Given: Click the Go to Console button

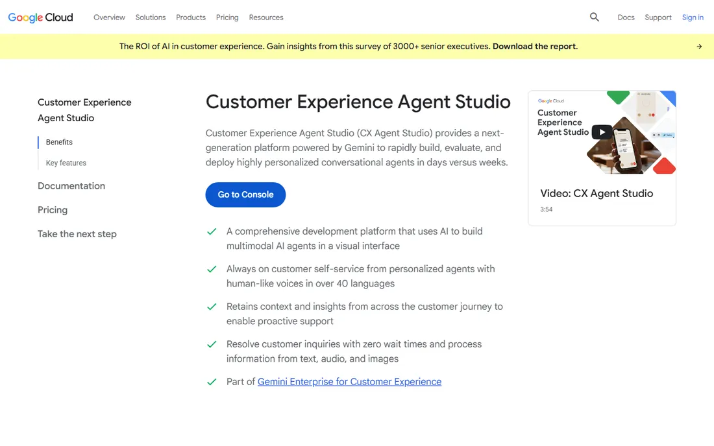Looking at the screenshot, I should (x=245, y=194).
